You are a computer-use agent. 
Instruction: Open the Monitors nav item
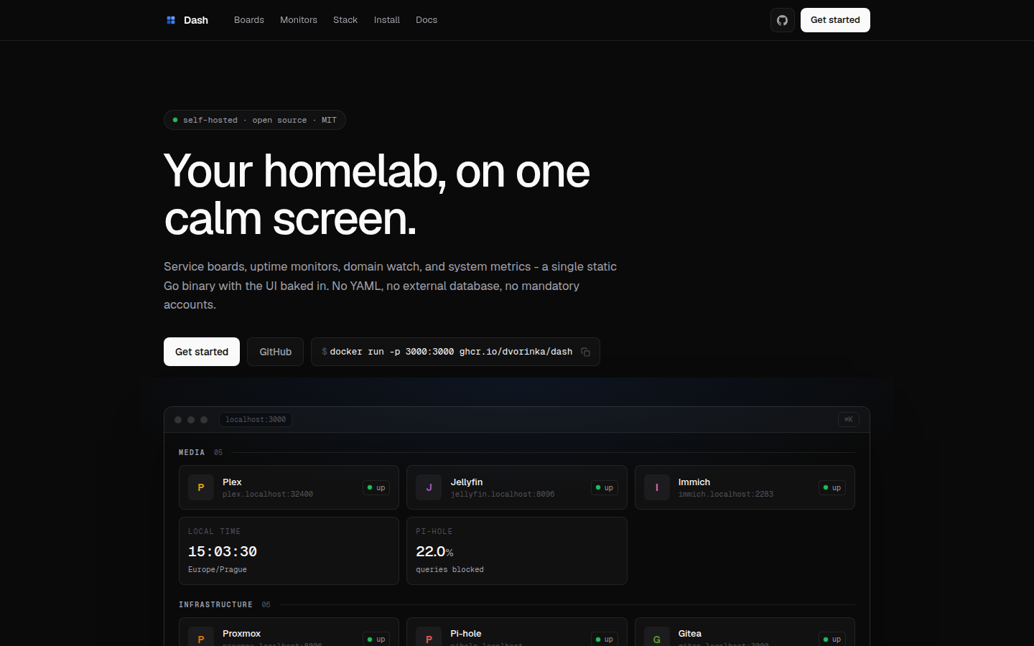(299, 20)
